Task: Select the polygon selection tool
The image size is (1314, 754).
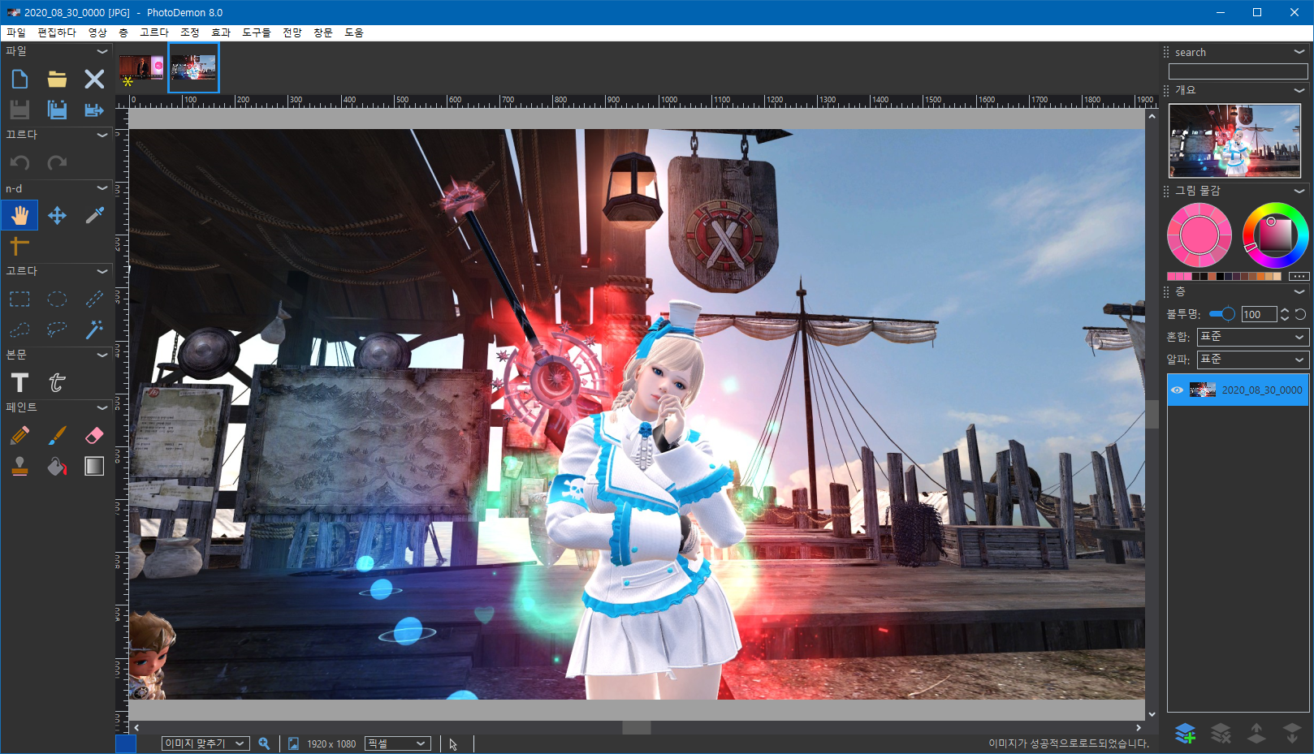Action: [x=19, y=330]
